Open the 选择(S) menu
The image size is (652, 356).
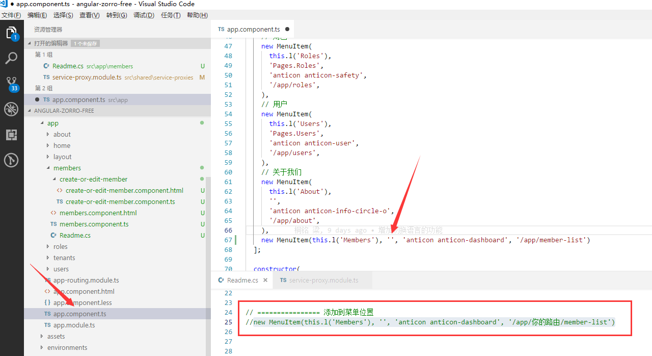coord(63,15)
